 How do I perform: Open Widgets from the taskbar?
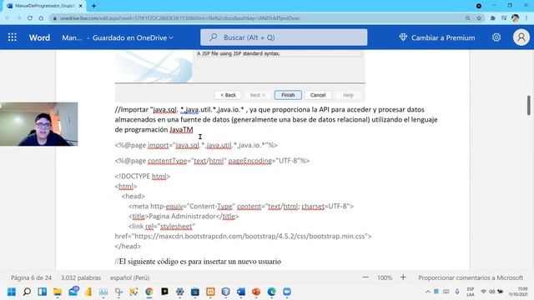43,292
